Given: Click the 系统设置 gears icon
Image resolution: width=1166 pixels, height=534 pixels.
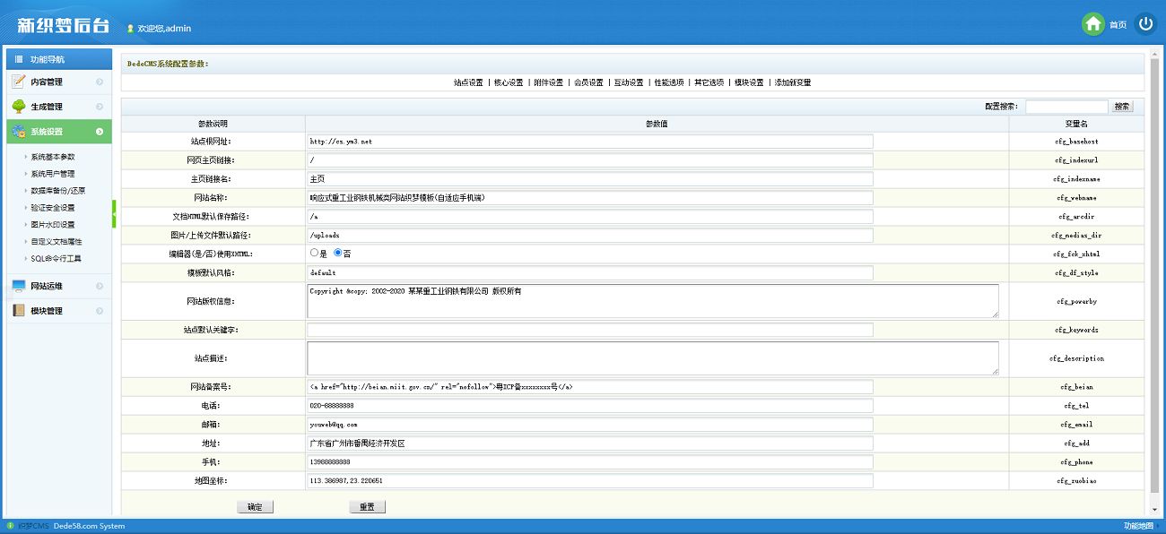Looking at the screenshot, I should coord(19,132).
